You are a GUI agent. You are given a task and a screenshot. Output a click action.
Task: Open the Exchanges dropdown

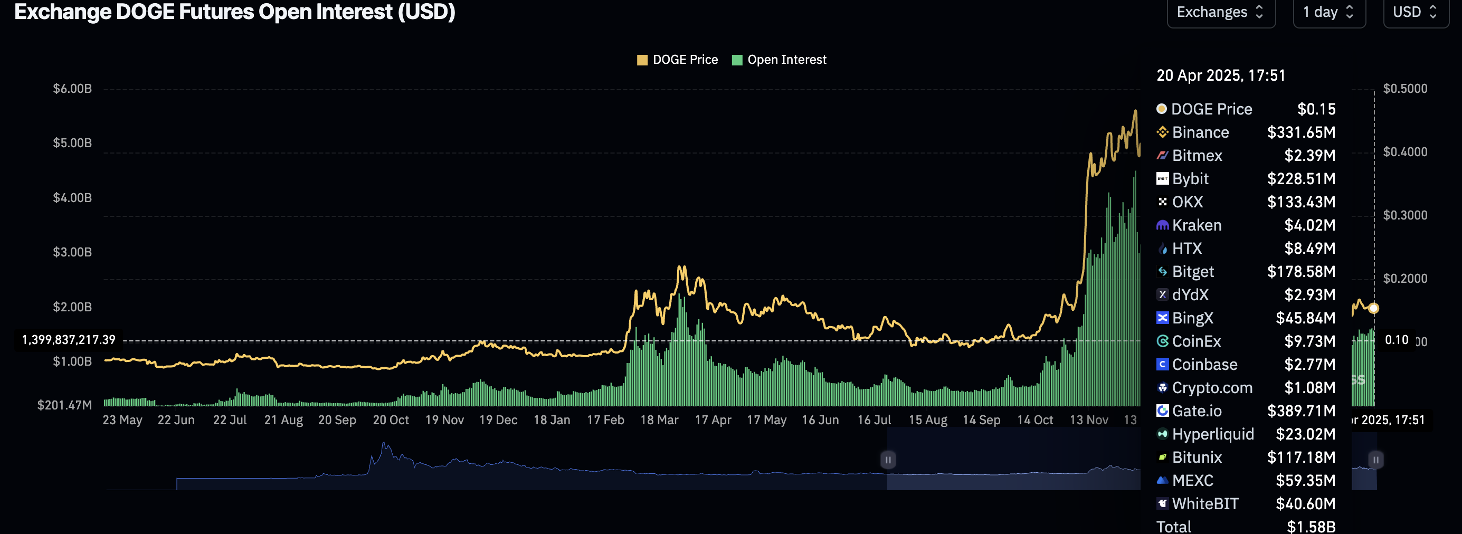click(1220, 12)
